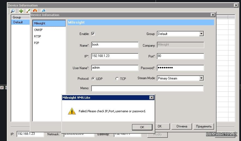Close the Device Infomation dialog

213,15
